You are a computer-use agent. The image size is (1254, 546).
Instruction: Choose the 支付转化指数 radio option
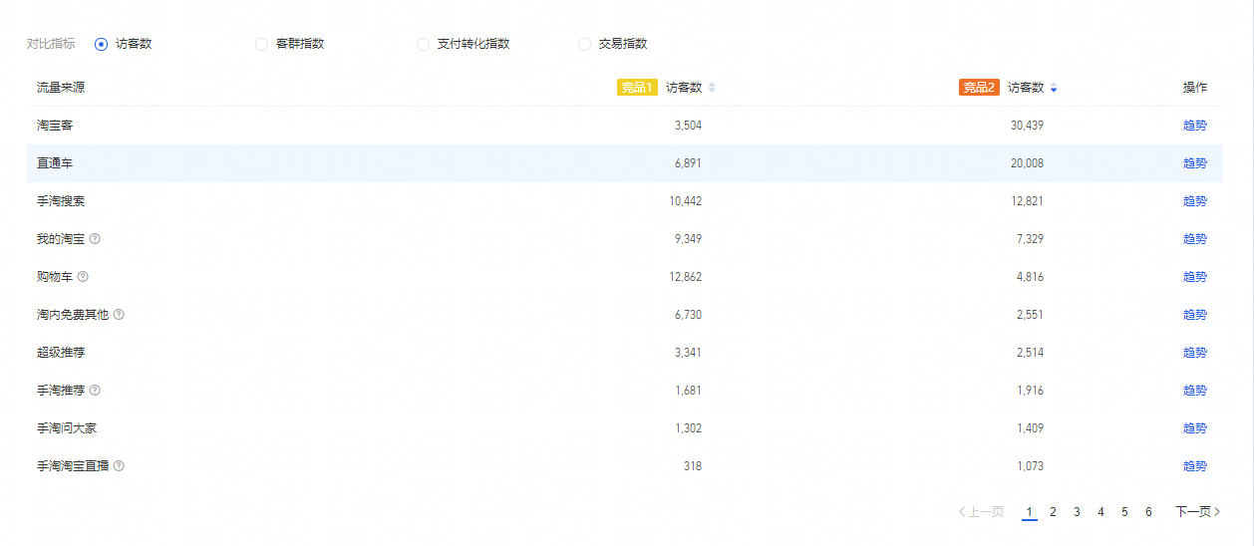coord(424,44)
